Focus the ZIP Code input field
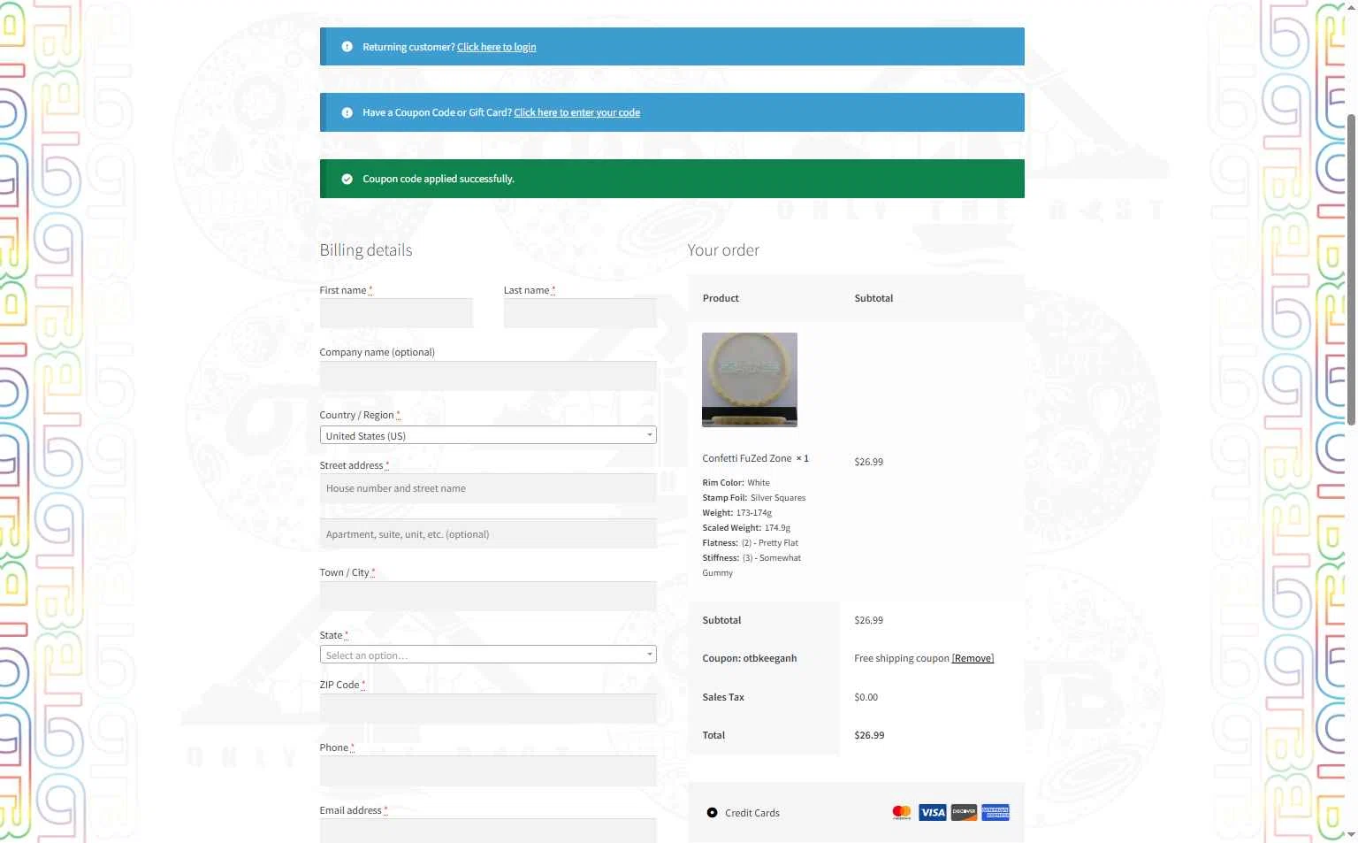Screen dimensions: 1358x843 click(x=488, y=709)
